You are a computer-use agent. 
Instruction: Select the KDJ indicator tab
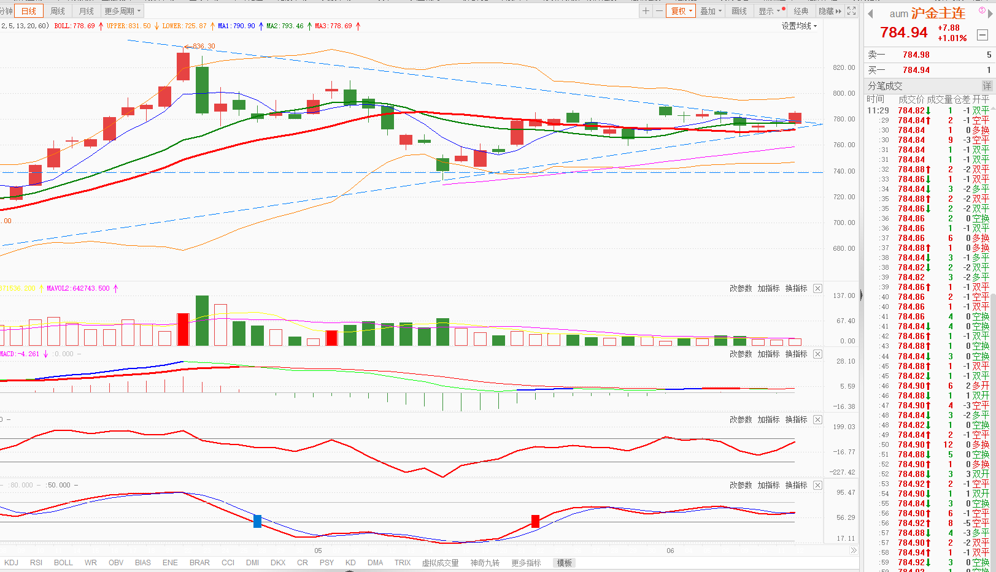[x=11, y=563]
